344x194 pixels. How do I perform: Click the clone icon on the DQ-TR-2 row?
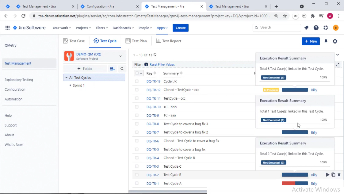[333, 175]
